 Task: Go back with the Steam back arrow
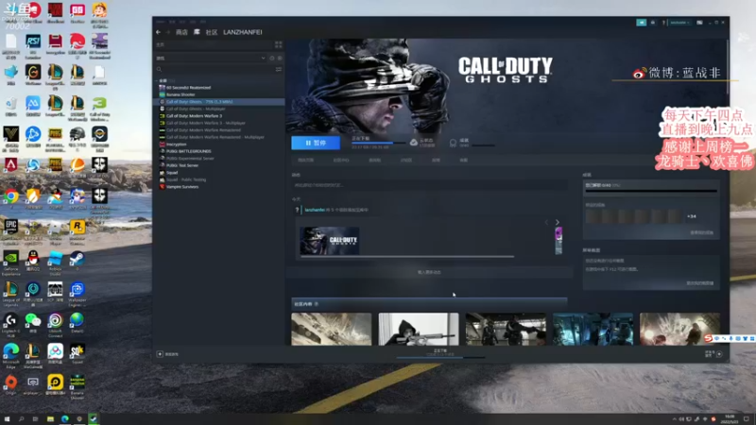158,32
